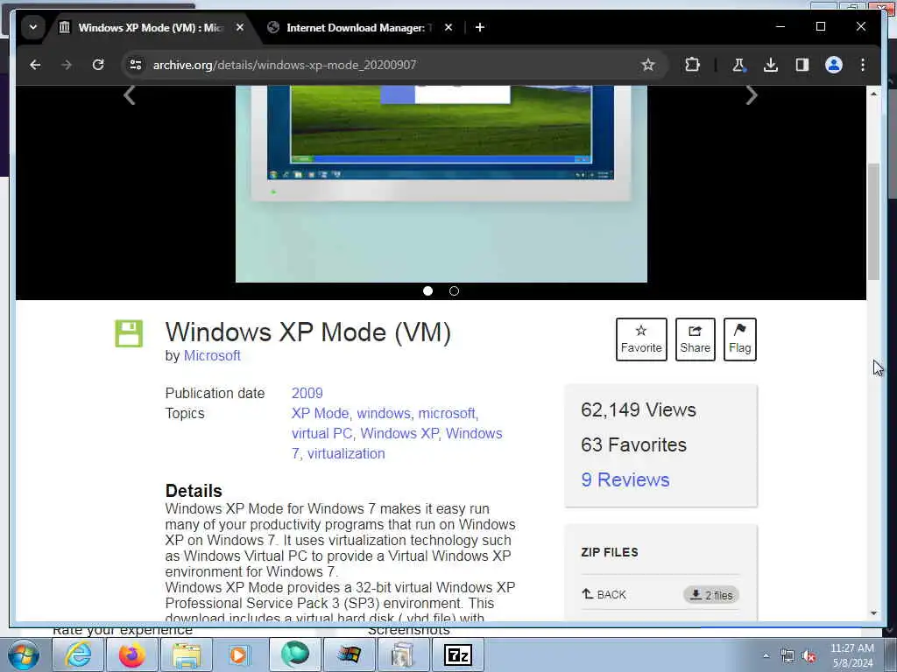Open the XP Mode topic link
Screen dimensions: 897x672
(321, 413)
